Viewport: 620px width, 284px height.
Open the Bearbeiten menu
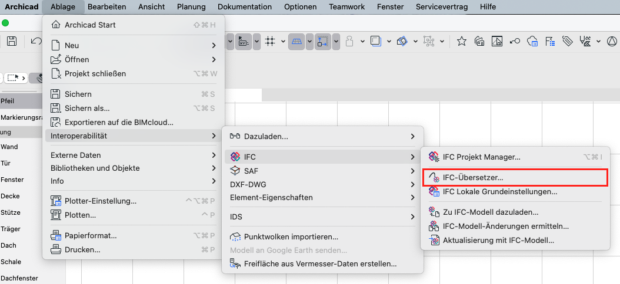pos(106,6)
